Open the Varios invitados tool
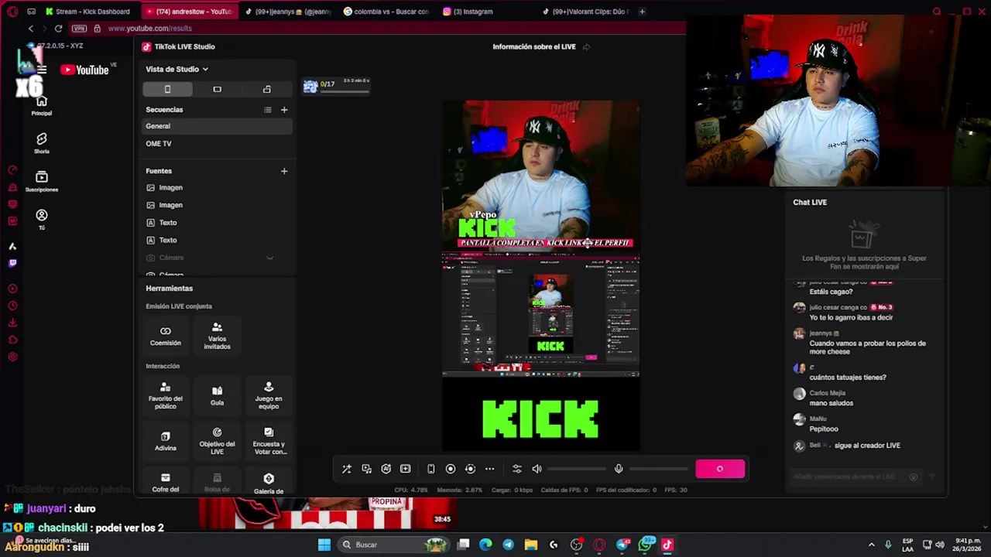 pos(217,336)
